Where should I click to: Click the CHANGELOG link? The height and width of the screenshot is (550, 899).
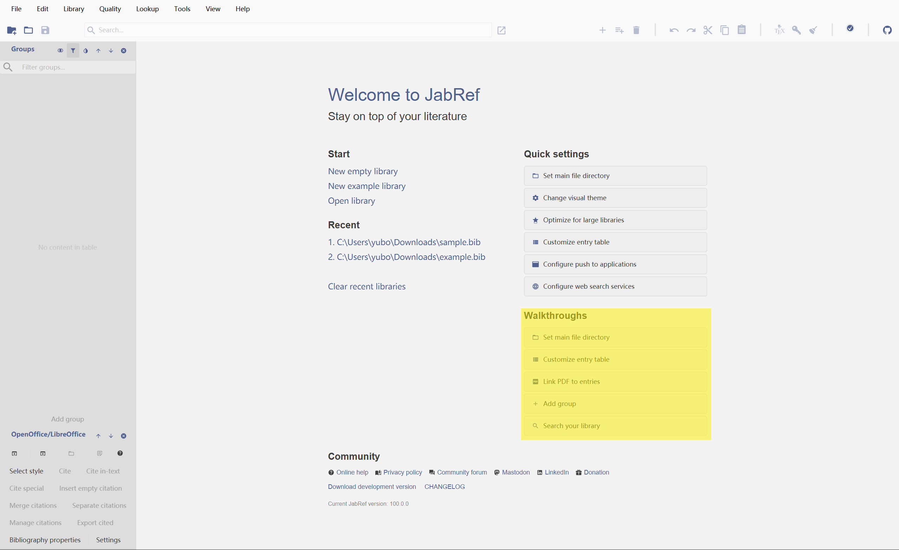tap(444, 487)
